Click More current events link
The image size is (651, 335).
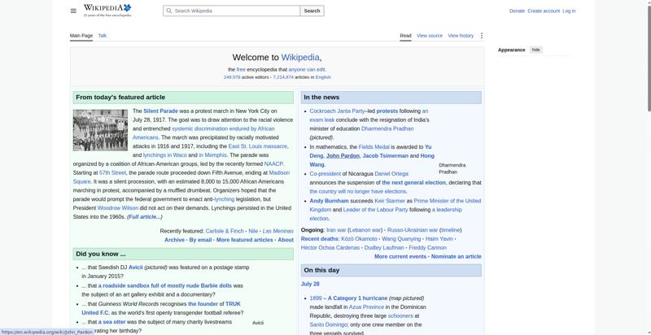[400, 257]
